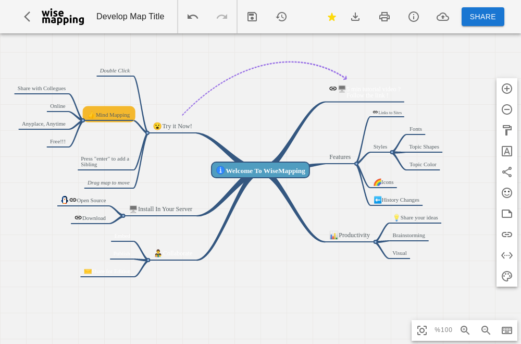Open the color theme palette
This screenshot has width=521, height=344.
click(x=507, y=276)
